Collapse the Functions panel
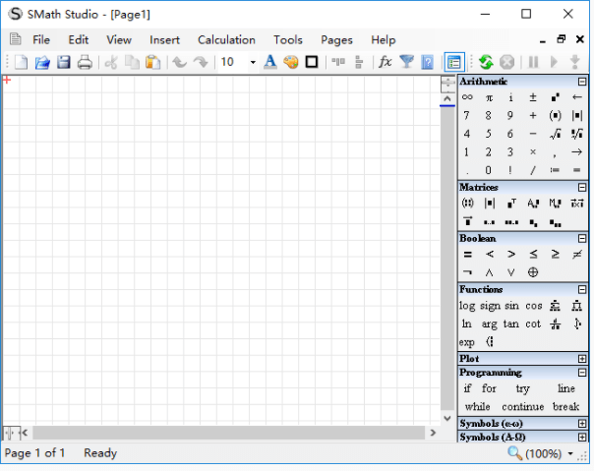This screenshot has width=594, height=471. [582, 289]
